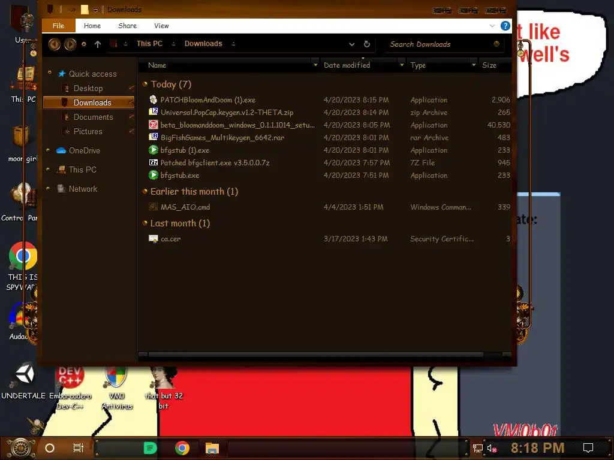This screenshot has height=460, width=614.
Task: Sort files by Date modified column
Action: point(347,65)
